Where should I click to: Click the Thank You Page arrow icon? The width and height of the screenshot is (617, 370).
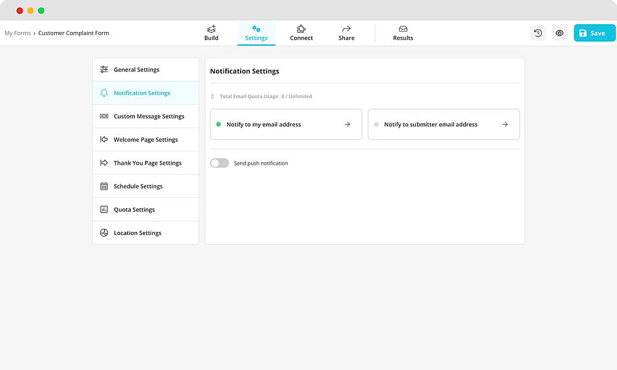tap(104, 163)
